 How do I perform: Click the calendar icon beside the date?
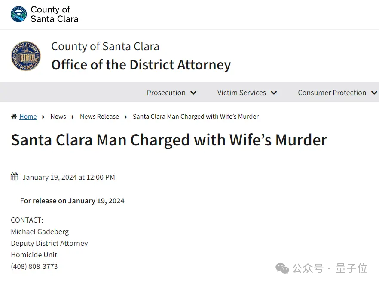click(x=15, y=177)
